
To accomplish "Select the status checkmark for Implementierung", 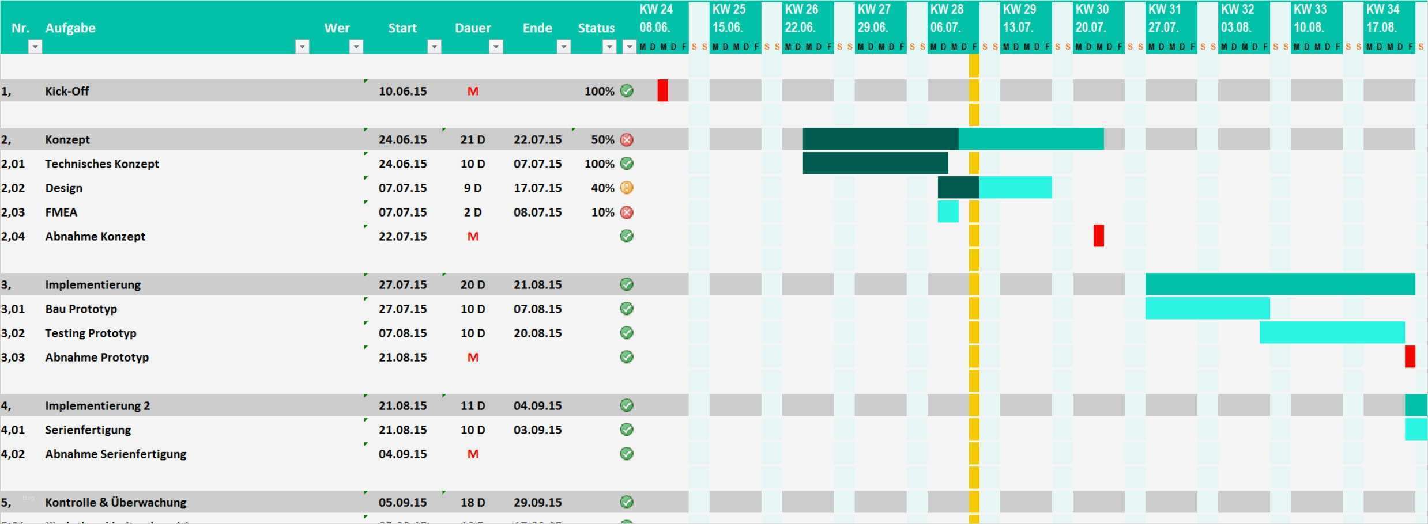I will click(627, 284).
